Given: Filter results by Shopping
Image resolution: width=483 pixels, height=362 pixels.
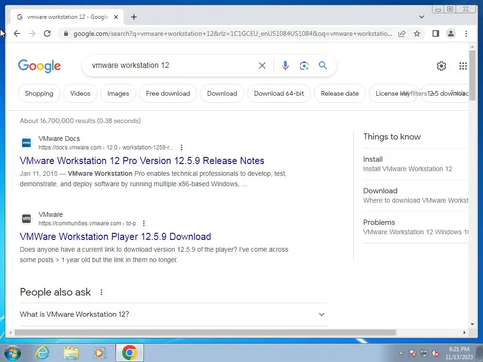Looking at the screenshot, I should [39, 93].
